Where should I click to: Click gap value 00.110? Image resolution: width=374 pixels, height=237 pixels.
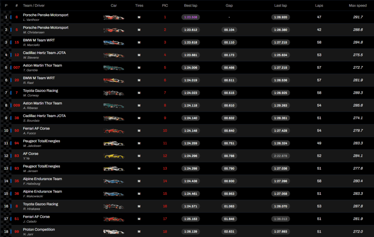[x=229, y=42]
